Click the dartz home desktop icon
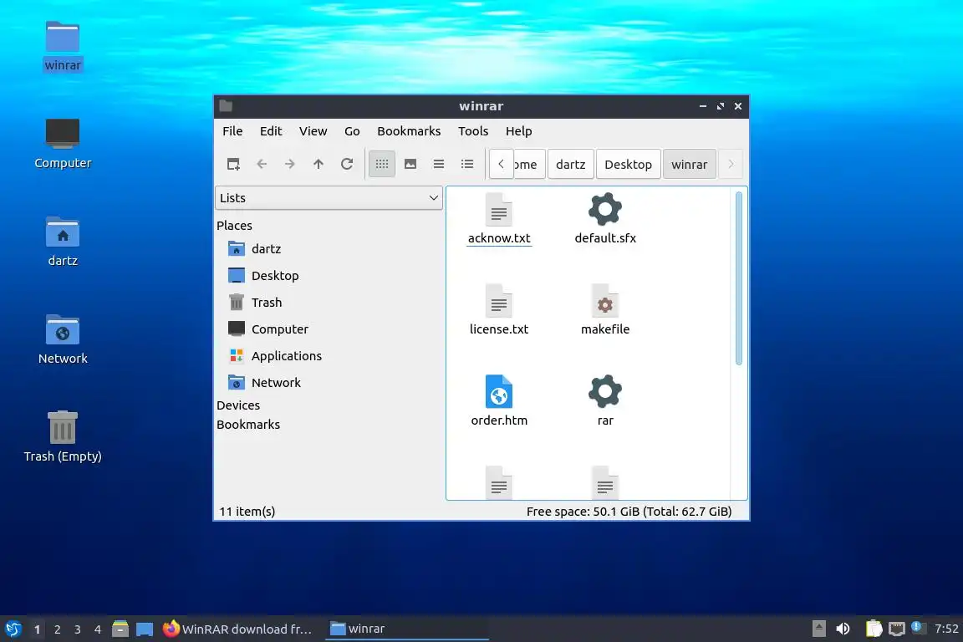This screenshot has height=642, width=963. [63, 242]
